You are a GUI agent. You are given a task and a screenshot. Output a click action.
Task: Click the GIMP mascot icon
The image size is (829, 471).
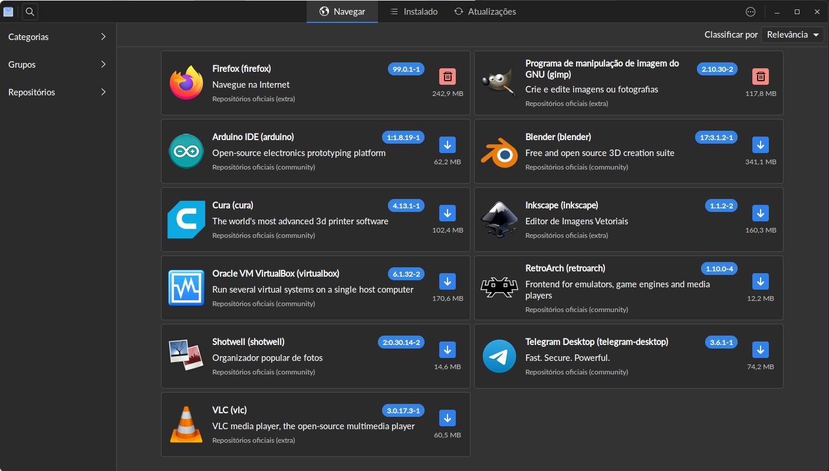click(x=499, y=82)
